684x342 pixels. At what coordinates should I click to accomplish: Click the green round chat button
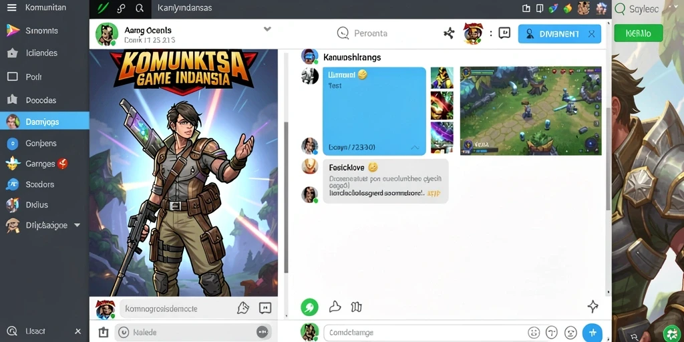point(309,307)
